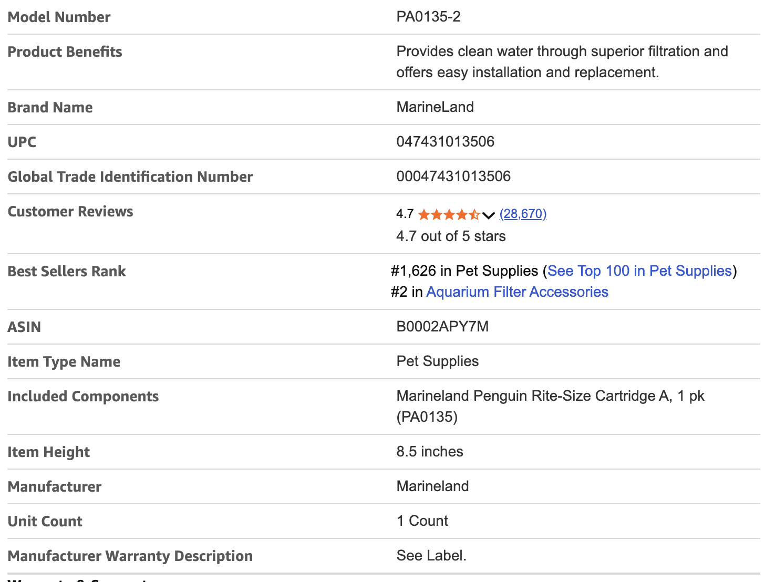The width and height of the screenshot is (765, 582).
Task: Click the #1,626 in Pet Supplies rank text
Action: coord(464,271)
